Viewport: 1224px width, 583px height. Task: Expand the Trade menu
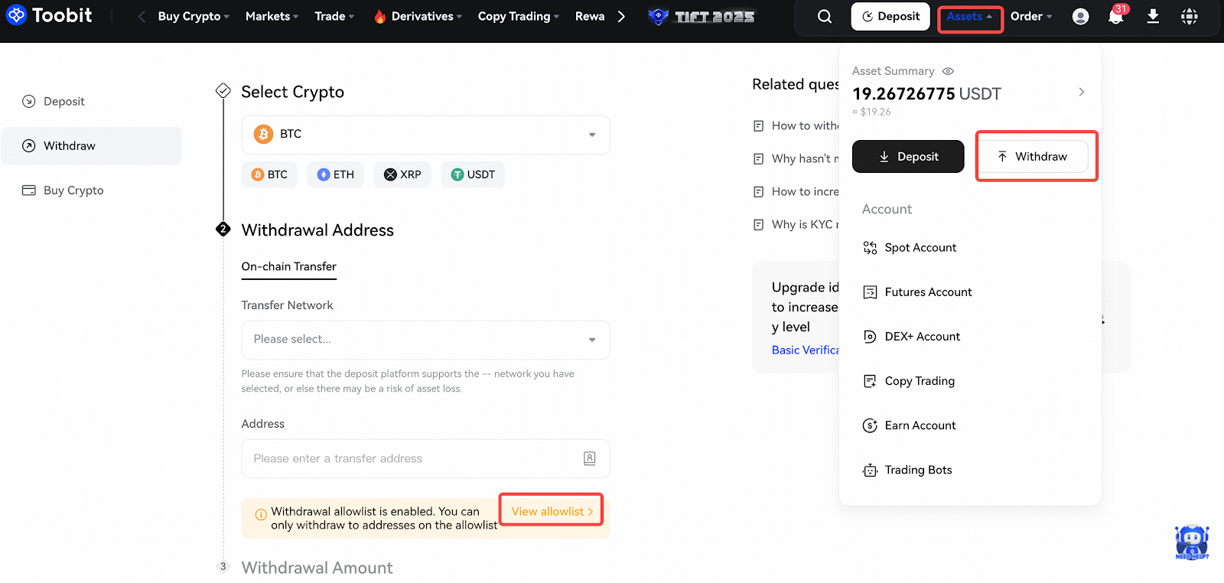click(x=334, y=16)
